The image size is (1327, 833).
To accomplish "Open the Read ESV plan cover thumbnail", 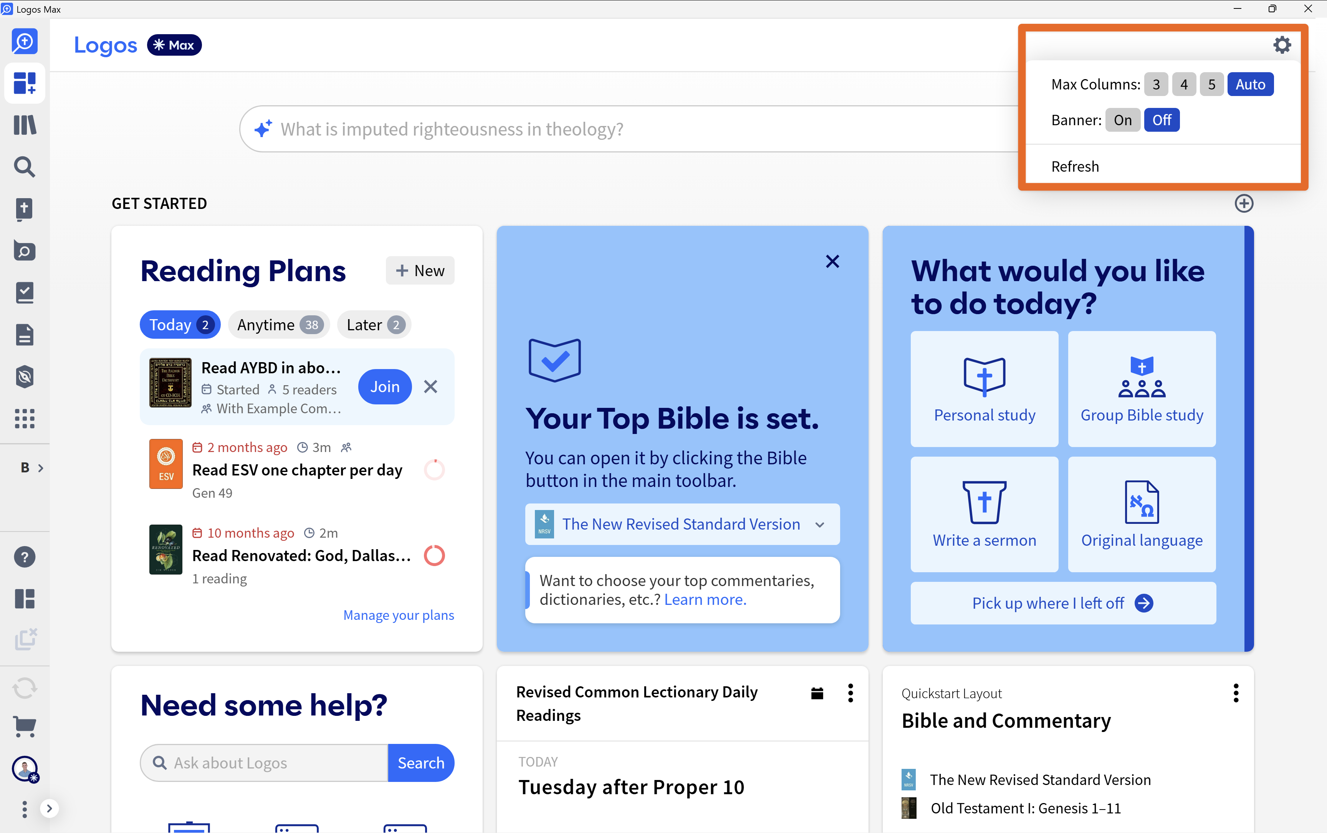I will pyautogui.click(x=166, y=464).
